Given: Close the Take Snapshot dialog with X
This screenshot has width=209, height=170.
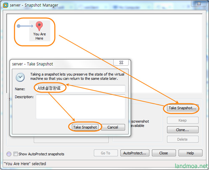Looking at the screenshot, I should click(121, 62).
